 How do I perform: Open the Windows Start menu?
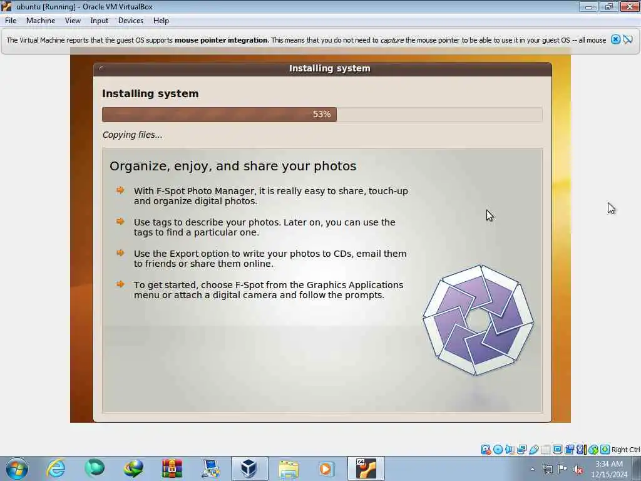[17, 468]
